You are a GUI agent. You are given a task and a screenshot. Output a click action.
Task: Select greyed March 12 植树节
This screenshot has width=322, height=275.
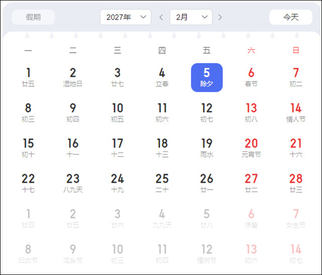pyautogui.click(x=207, y=254)
